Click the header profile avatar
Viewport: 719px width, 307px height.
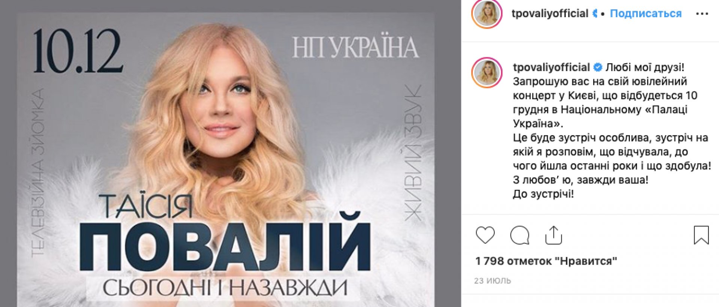coord(486,14)
